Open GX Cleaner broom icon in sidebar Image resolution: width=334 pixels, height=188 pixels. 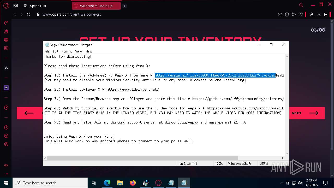pyautogui.click(x=6, y=31)
